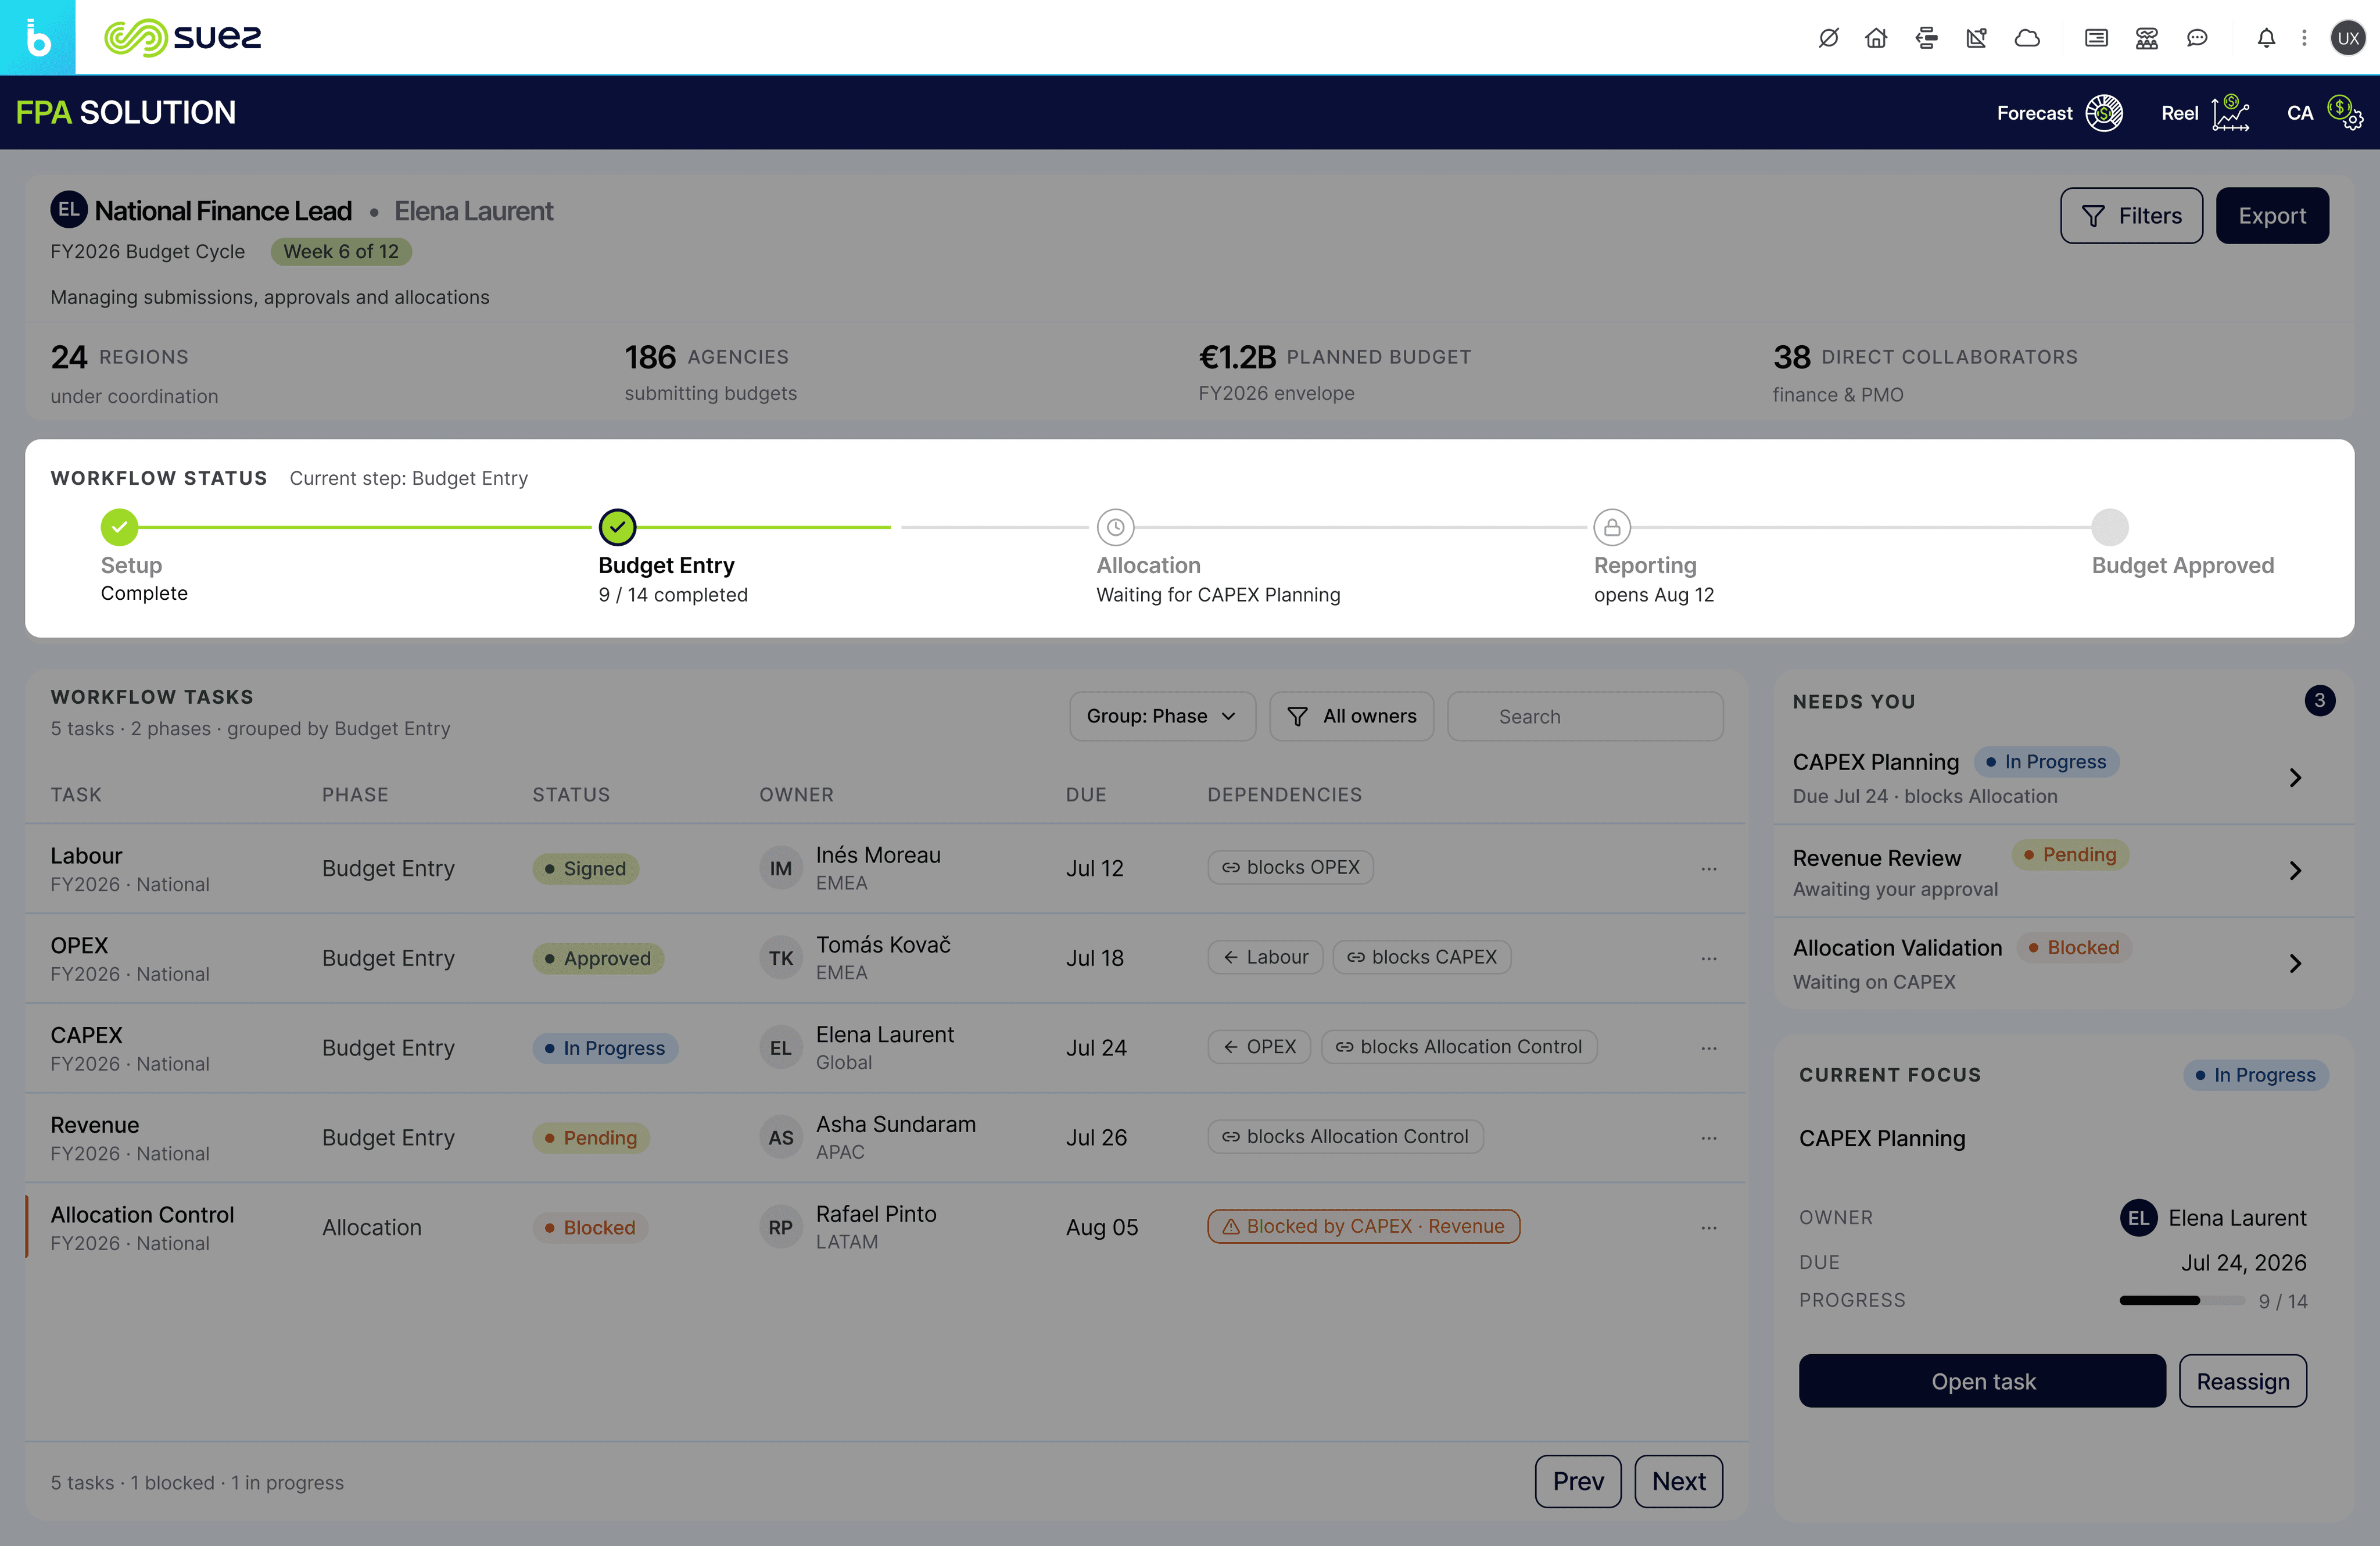Switch to the Reel view
This screenshot has width=2380, height=1546.
click(2205, 113)
